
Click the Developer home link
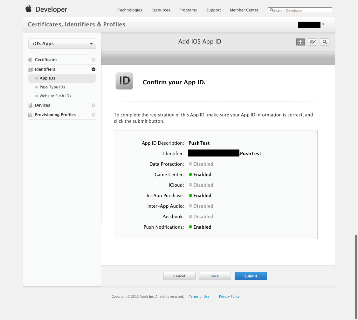pyautogui.click(x=51, y=9)
